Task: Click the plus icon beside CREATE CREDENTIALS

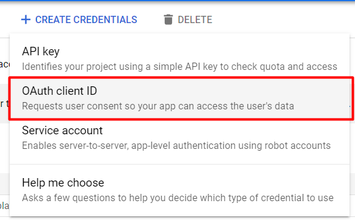Action: [x=26, y=19]
